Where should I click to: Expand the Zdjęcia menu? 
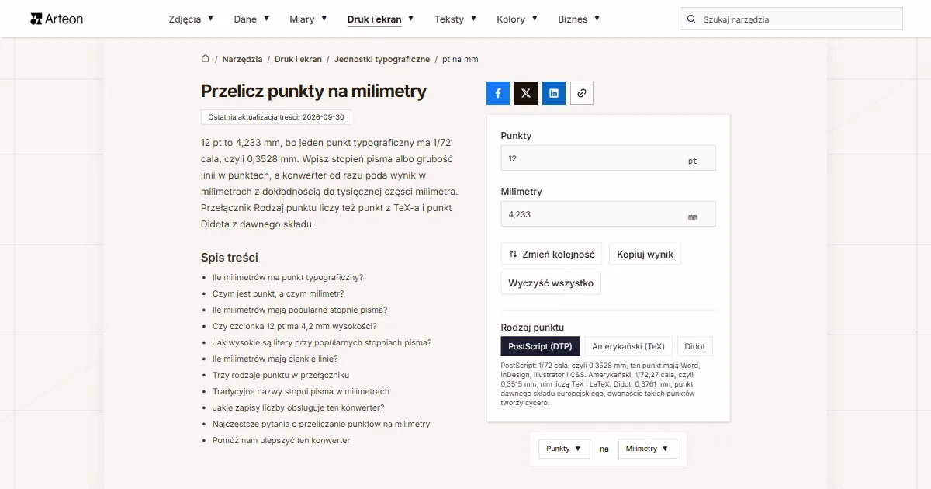pos(191,19)
